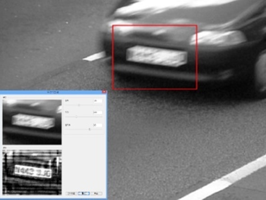Focus the bottom parameter value field
266x200 pixels.
[98, 125]
